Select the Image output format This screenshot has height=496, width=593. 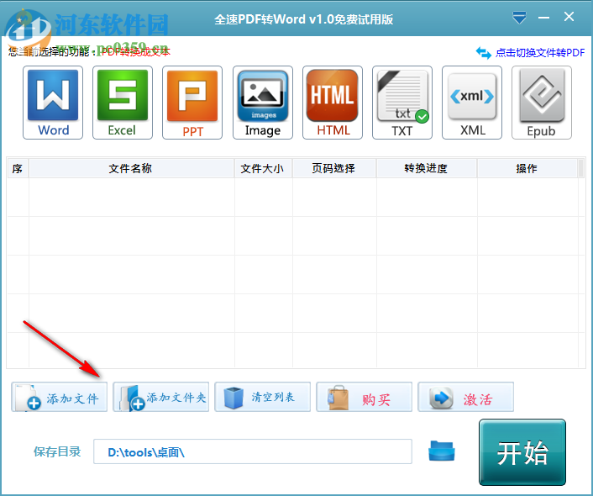pos(263,103)
